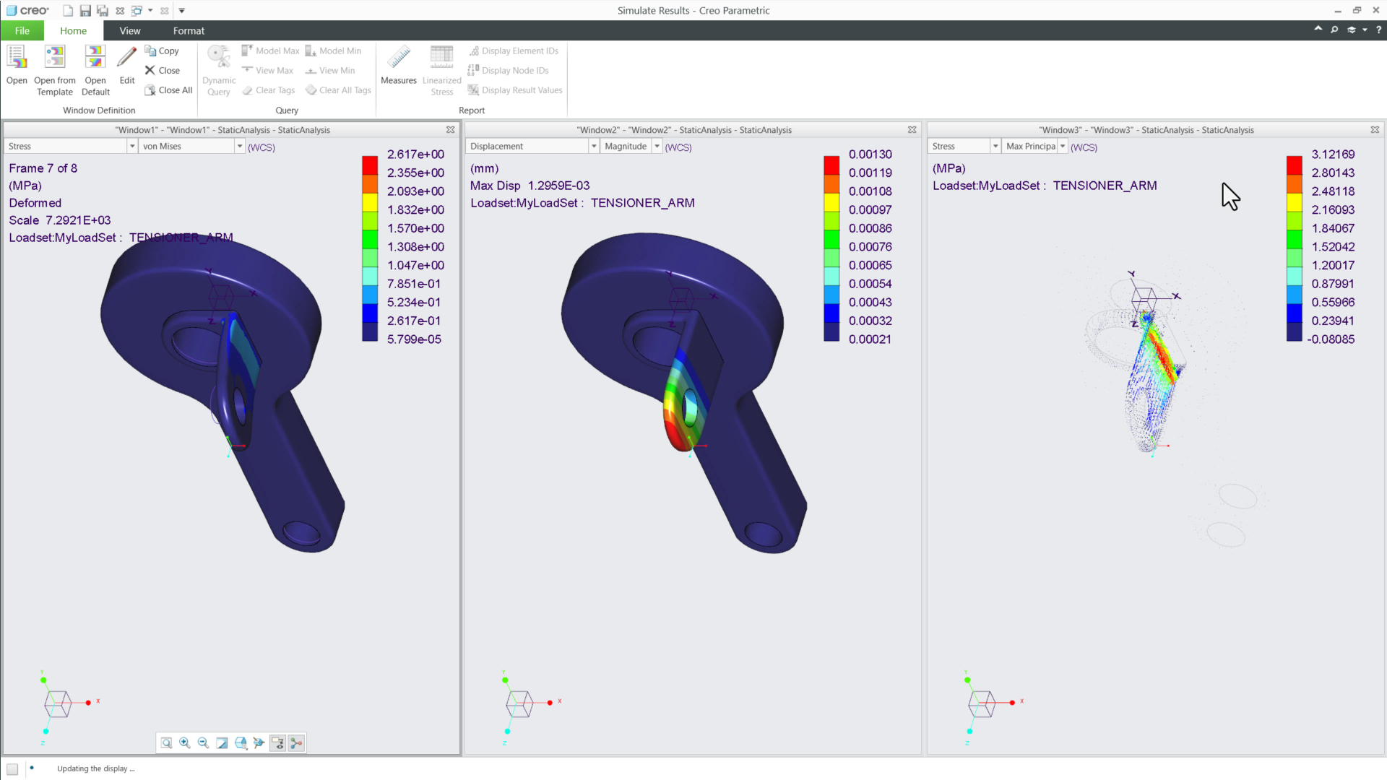Select Display Element IDs in the Report group
The image size is (1387, 780).
(x=514, y=51)
